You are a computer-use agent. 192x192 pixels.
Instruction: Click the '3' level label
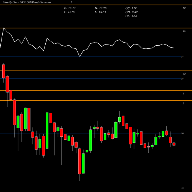point(184,103)
